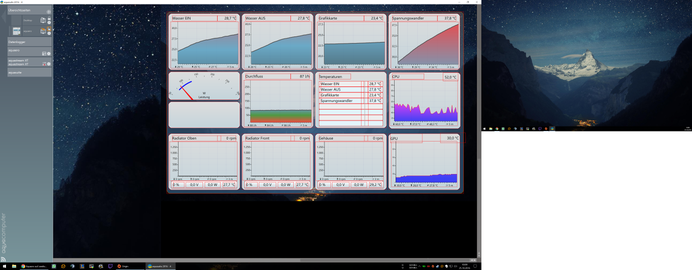
Task: Toggle the orange lock on aquaero page
Action: point(49,29)
